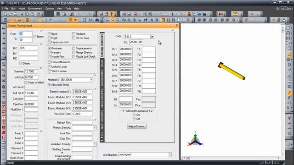Switch to the Bends vertical tab

click(102, 63)
